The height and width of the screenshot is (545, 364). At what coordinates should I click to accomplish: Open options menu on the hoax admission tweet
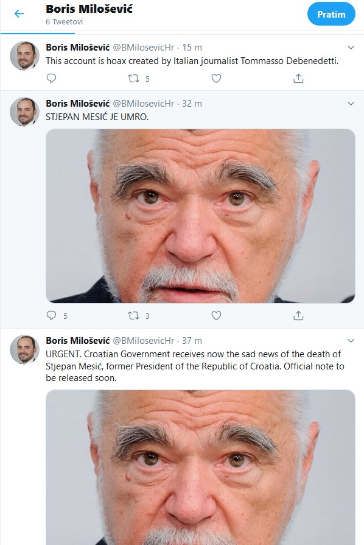point(351,47)
